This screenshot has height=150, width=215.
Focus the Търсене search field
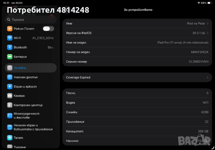(31, 19)
